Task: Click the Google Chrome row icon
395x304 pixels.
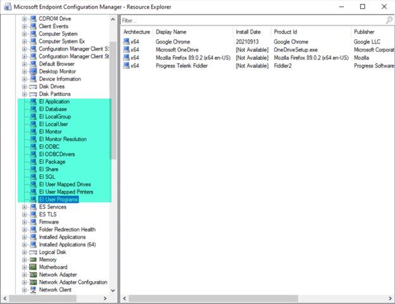Action: coord(126,42)
